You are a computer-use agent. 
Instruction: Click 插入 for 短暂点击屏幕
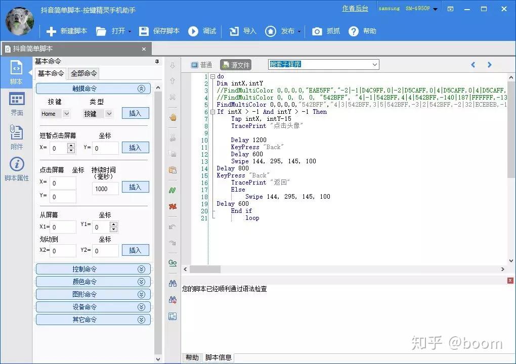135,147
